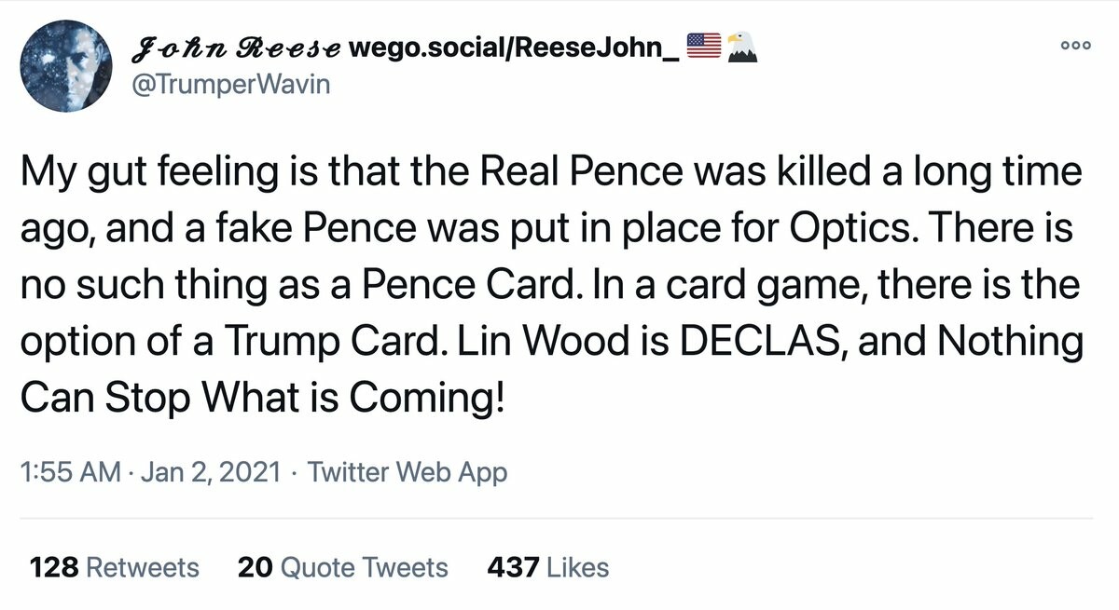Show the 437 Likes list
The width and height of the screenshot is (1119, 610).
547,567
